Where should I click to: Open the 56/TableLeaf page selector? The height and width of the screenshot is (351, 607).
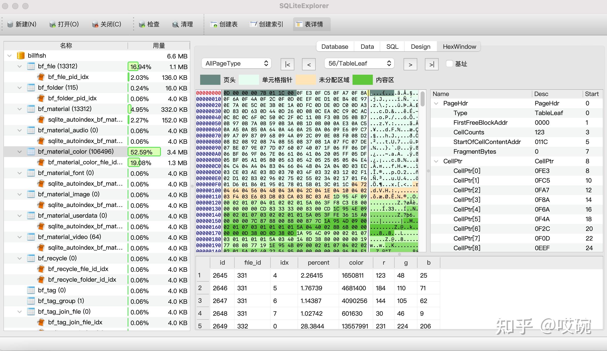coord(359,63)
